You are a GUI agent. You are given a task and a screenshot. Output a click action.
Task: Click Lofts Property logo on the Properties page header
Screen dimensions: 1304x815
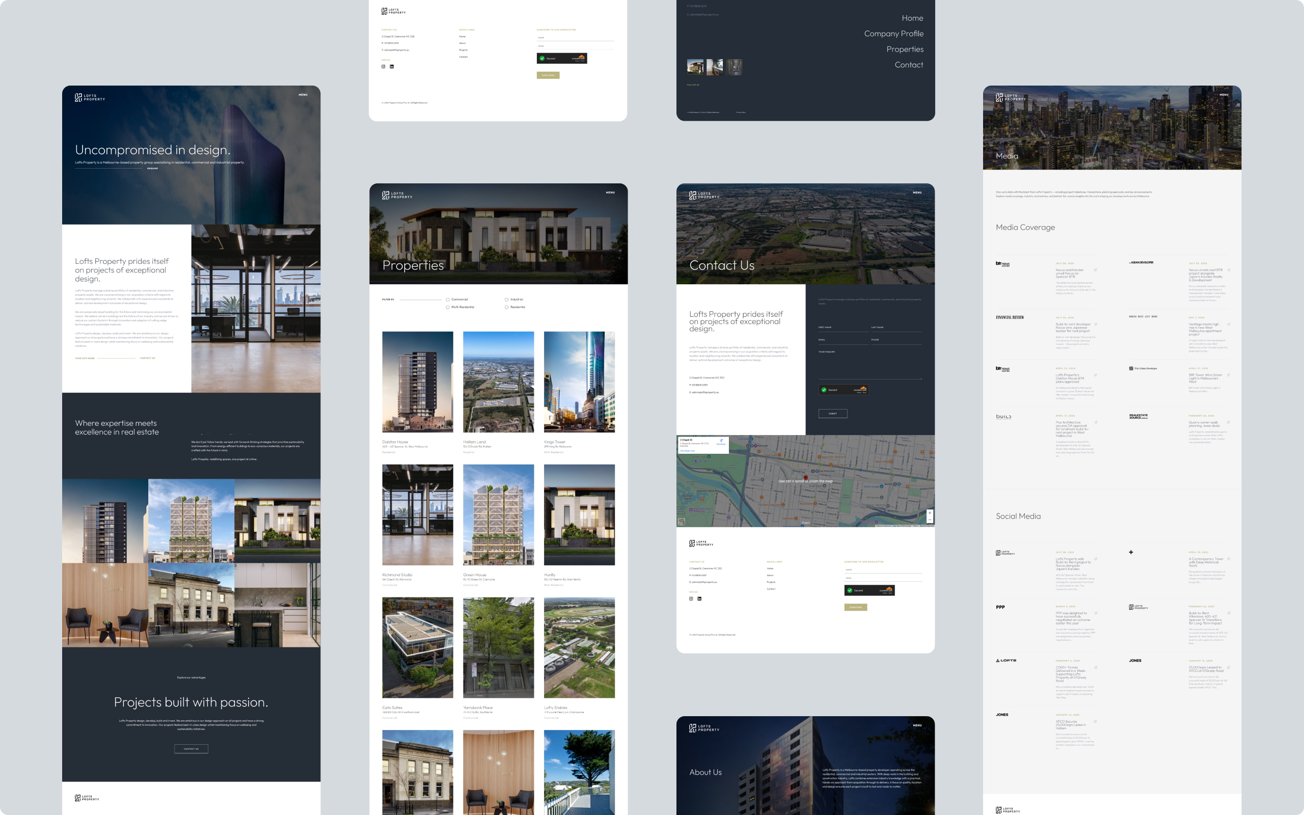coord(397,195)
